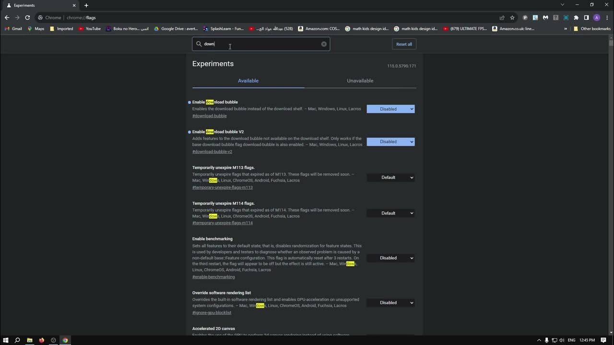Show all hidden bookmarks chevron
Image resolution: width=614 pixels, height=345 pixels.
[566, 29]
